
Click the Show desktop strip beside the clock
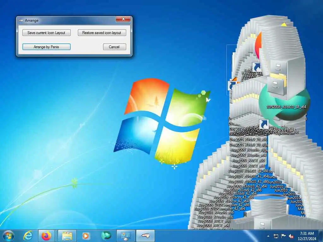pos(321,236)
